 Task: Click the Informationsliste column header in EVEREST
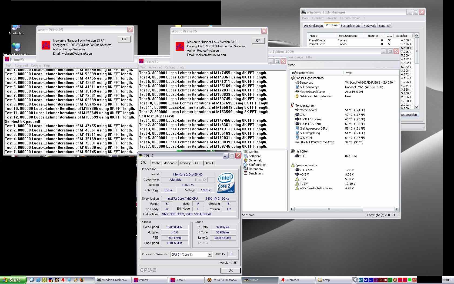(x=316, y=73)
